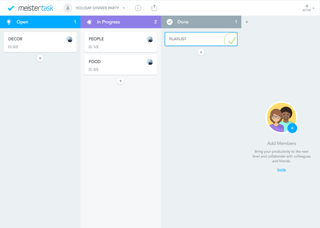The width and height of the screenshot is (320, 228).
Task: Open the project rocket icon
Action: [68, 8]
